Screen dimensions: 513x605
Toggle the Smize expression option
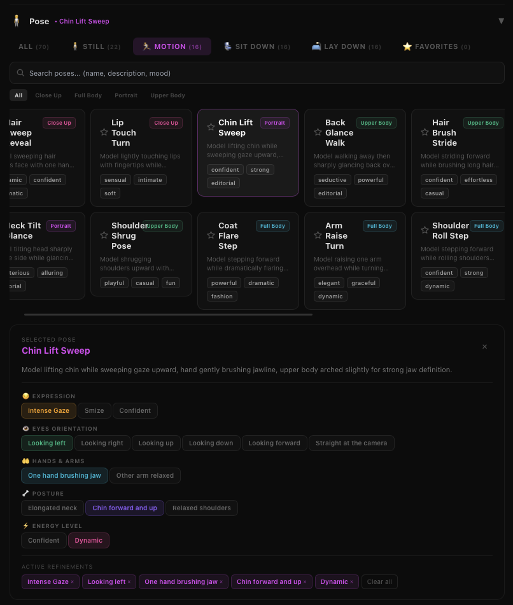click(95, 411)
